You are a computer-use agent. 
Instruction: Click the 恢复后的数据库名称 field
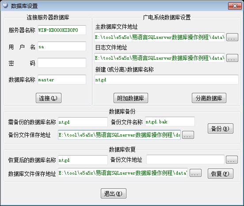[x=83, y=160]
